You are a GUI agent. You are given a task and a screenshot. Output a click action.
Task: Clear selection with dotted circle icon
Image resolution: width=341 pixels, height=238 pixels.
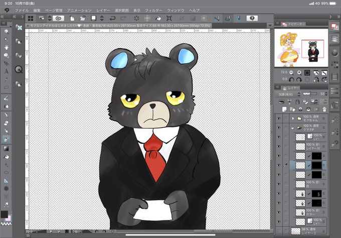(136, 18)
